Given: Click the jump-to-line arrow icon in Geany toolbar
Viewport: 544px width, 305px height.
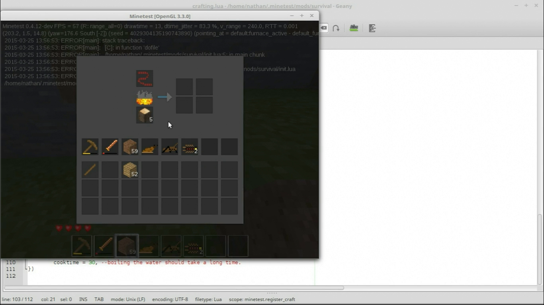Looking at the screenshot, I should click(336, 28).
